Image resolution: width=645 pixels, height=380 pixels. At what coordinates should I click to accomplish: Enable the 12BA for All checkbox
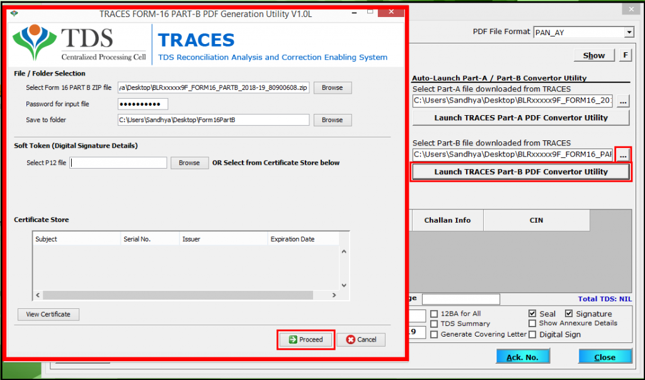434,314
